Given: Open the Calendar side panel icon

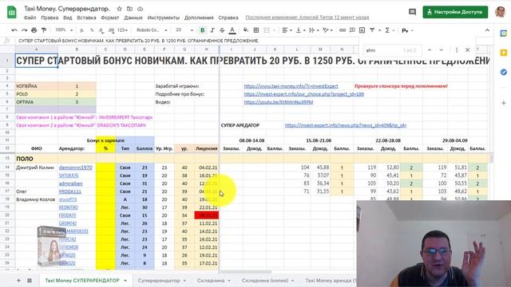Looking at the screenshot, I should [504, 33].
